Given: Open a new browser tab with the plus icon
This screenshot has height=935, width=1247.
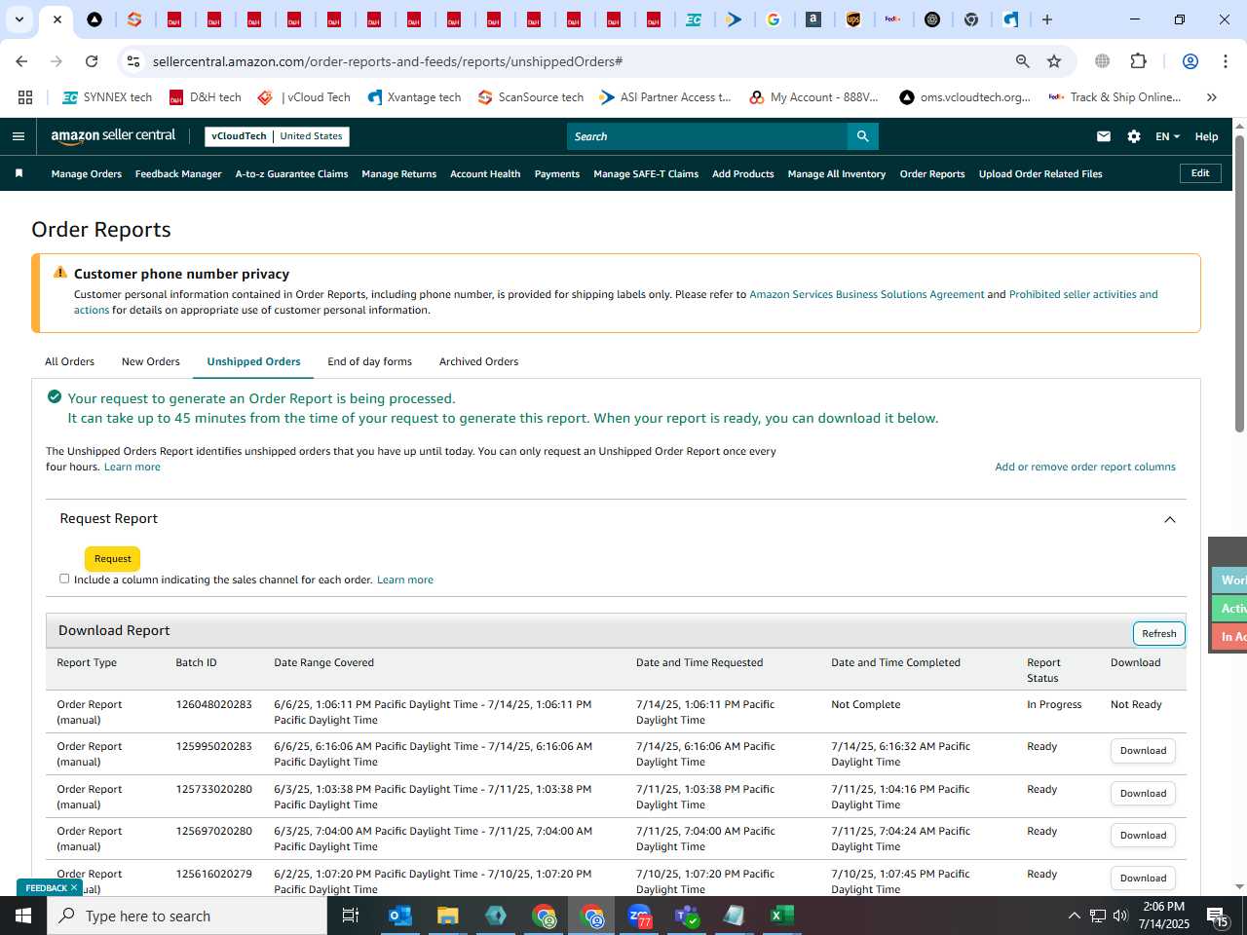Looking at the screenshot, I should [1047, 19].
